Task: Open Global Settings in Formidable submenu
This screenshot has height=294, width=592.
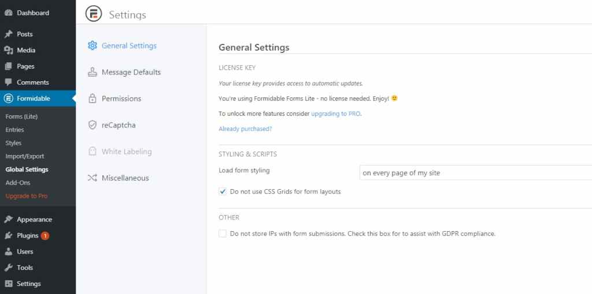Action: [x=27, y=169]
